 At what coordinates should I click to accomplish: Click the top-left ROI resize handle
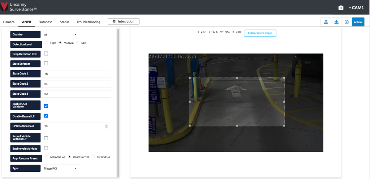point(190,78)
